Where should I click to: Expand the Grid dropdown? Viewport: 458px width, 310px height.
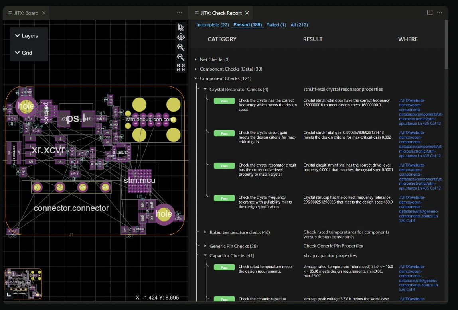[x=23, y=53]
